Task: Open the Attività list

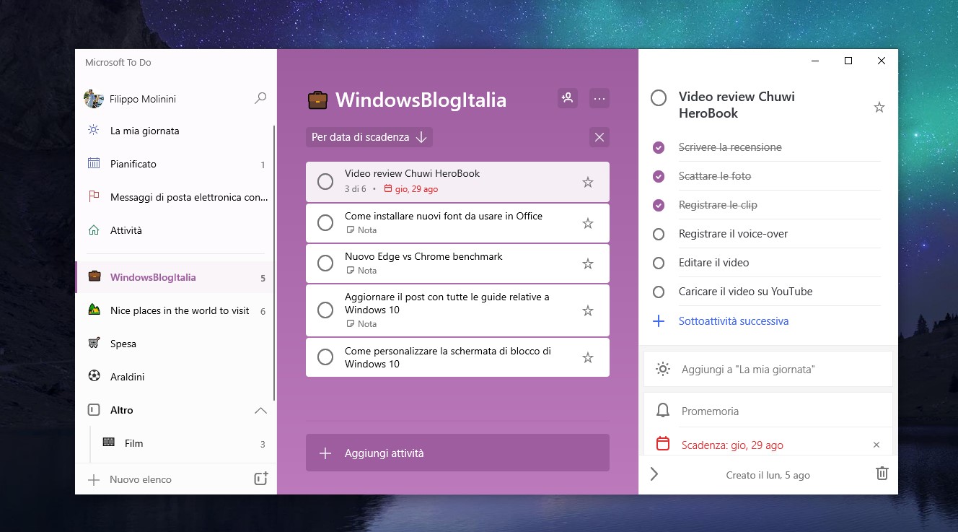Action: 174,230
